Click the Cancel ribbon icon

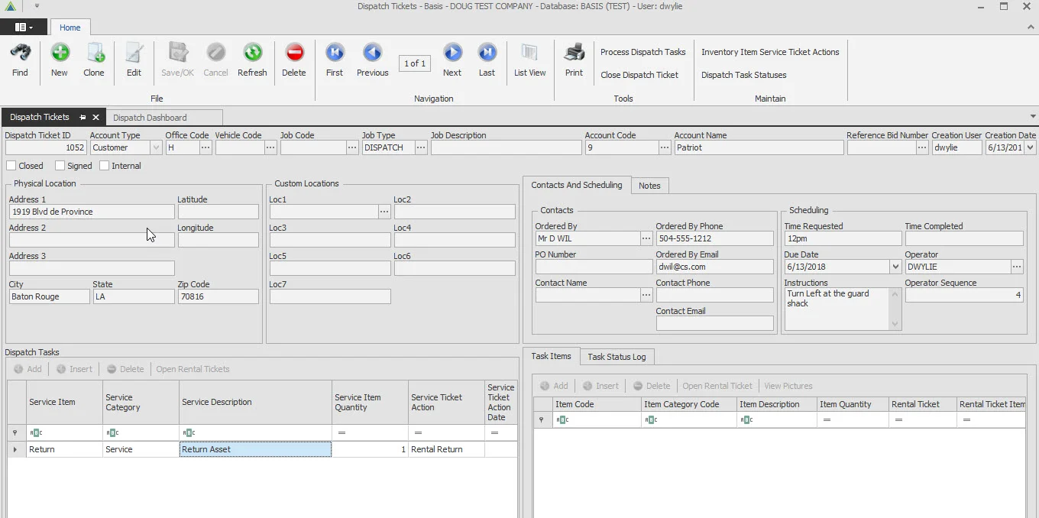(215, 53)
